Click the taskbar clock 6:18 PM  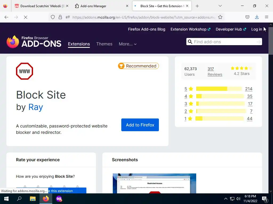(x=250, y=196)
